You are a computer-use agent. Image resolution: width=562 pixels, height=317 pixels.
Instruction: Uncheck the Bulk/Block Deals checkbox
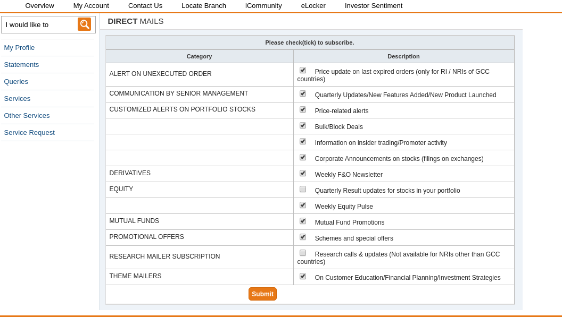pyautogui.click(x=303, y=125)
